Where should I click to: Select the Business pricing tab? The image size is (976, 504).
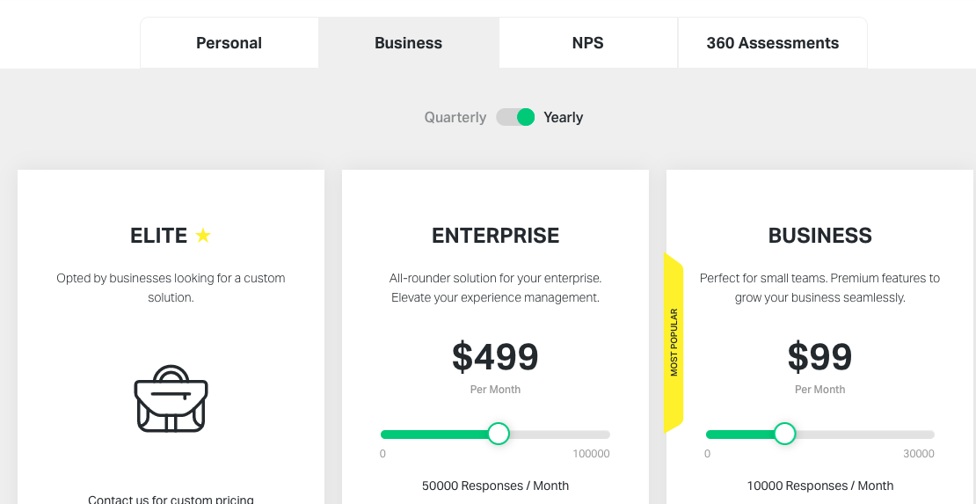[x=408, y=43]
